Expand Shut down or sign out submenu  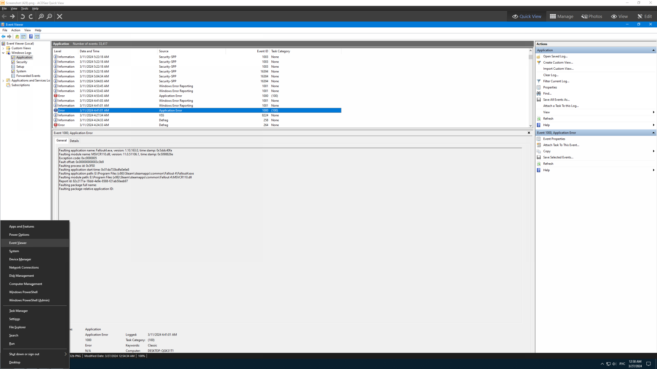[x=65, y=354]
